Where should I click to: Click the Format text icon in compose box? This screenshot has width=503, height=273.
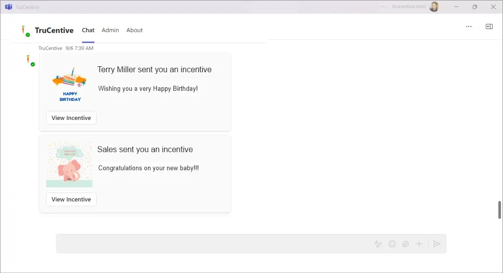378,244
